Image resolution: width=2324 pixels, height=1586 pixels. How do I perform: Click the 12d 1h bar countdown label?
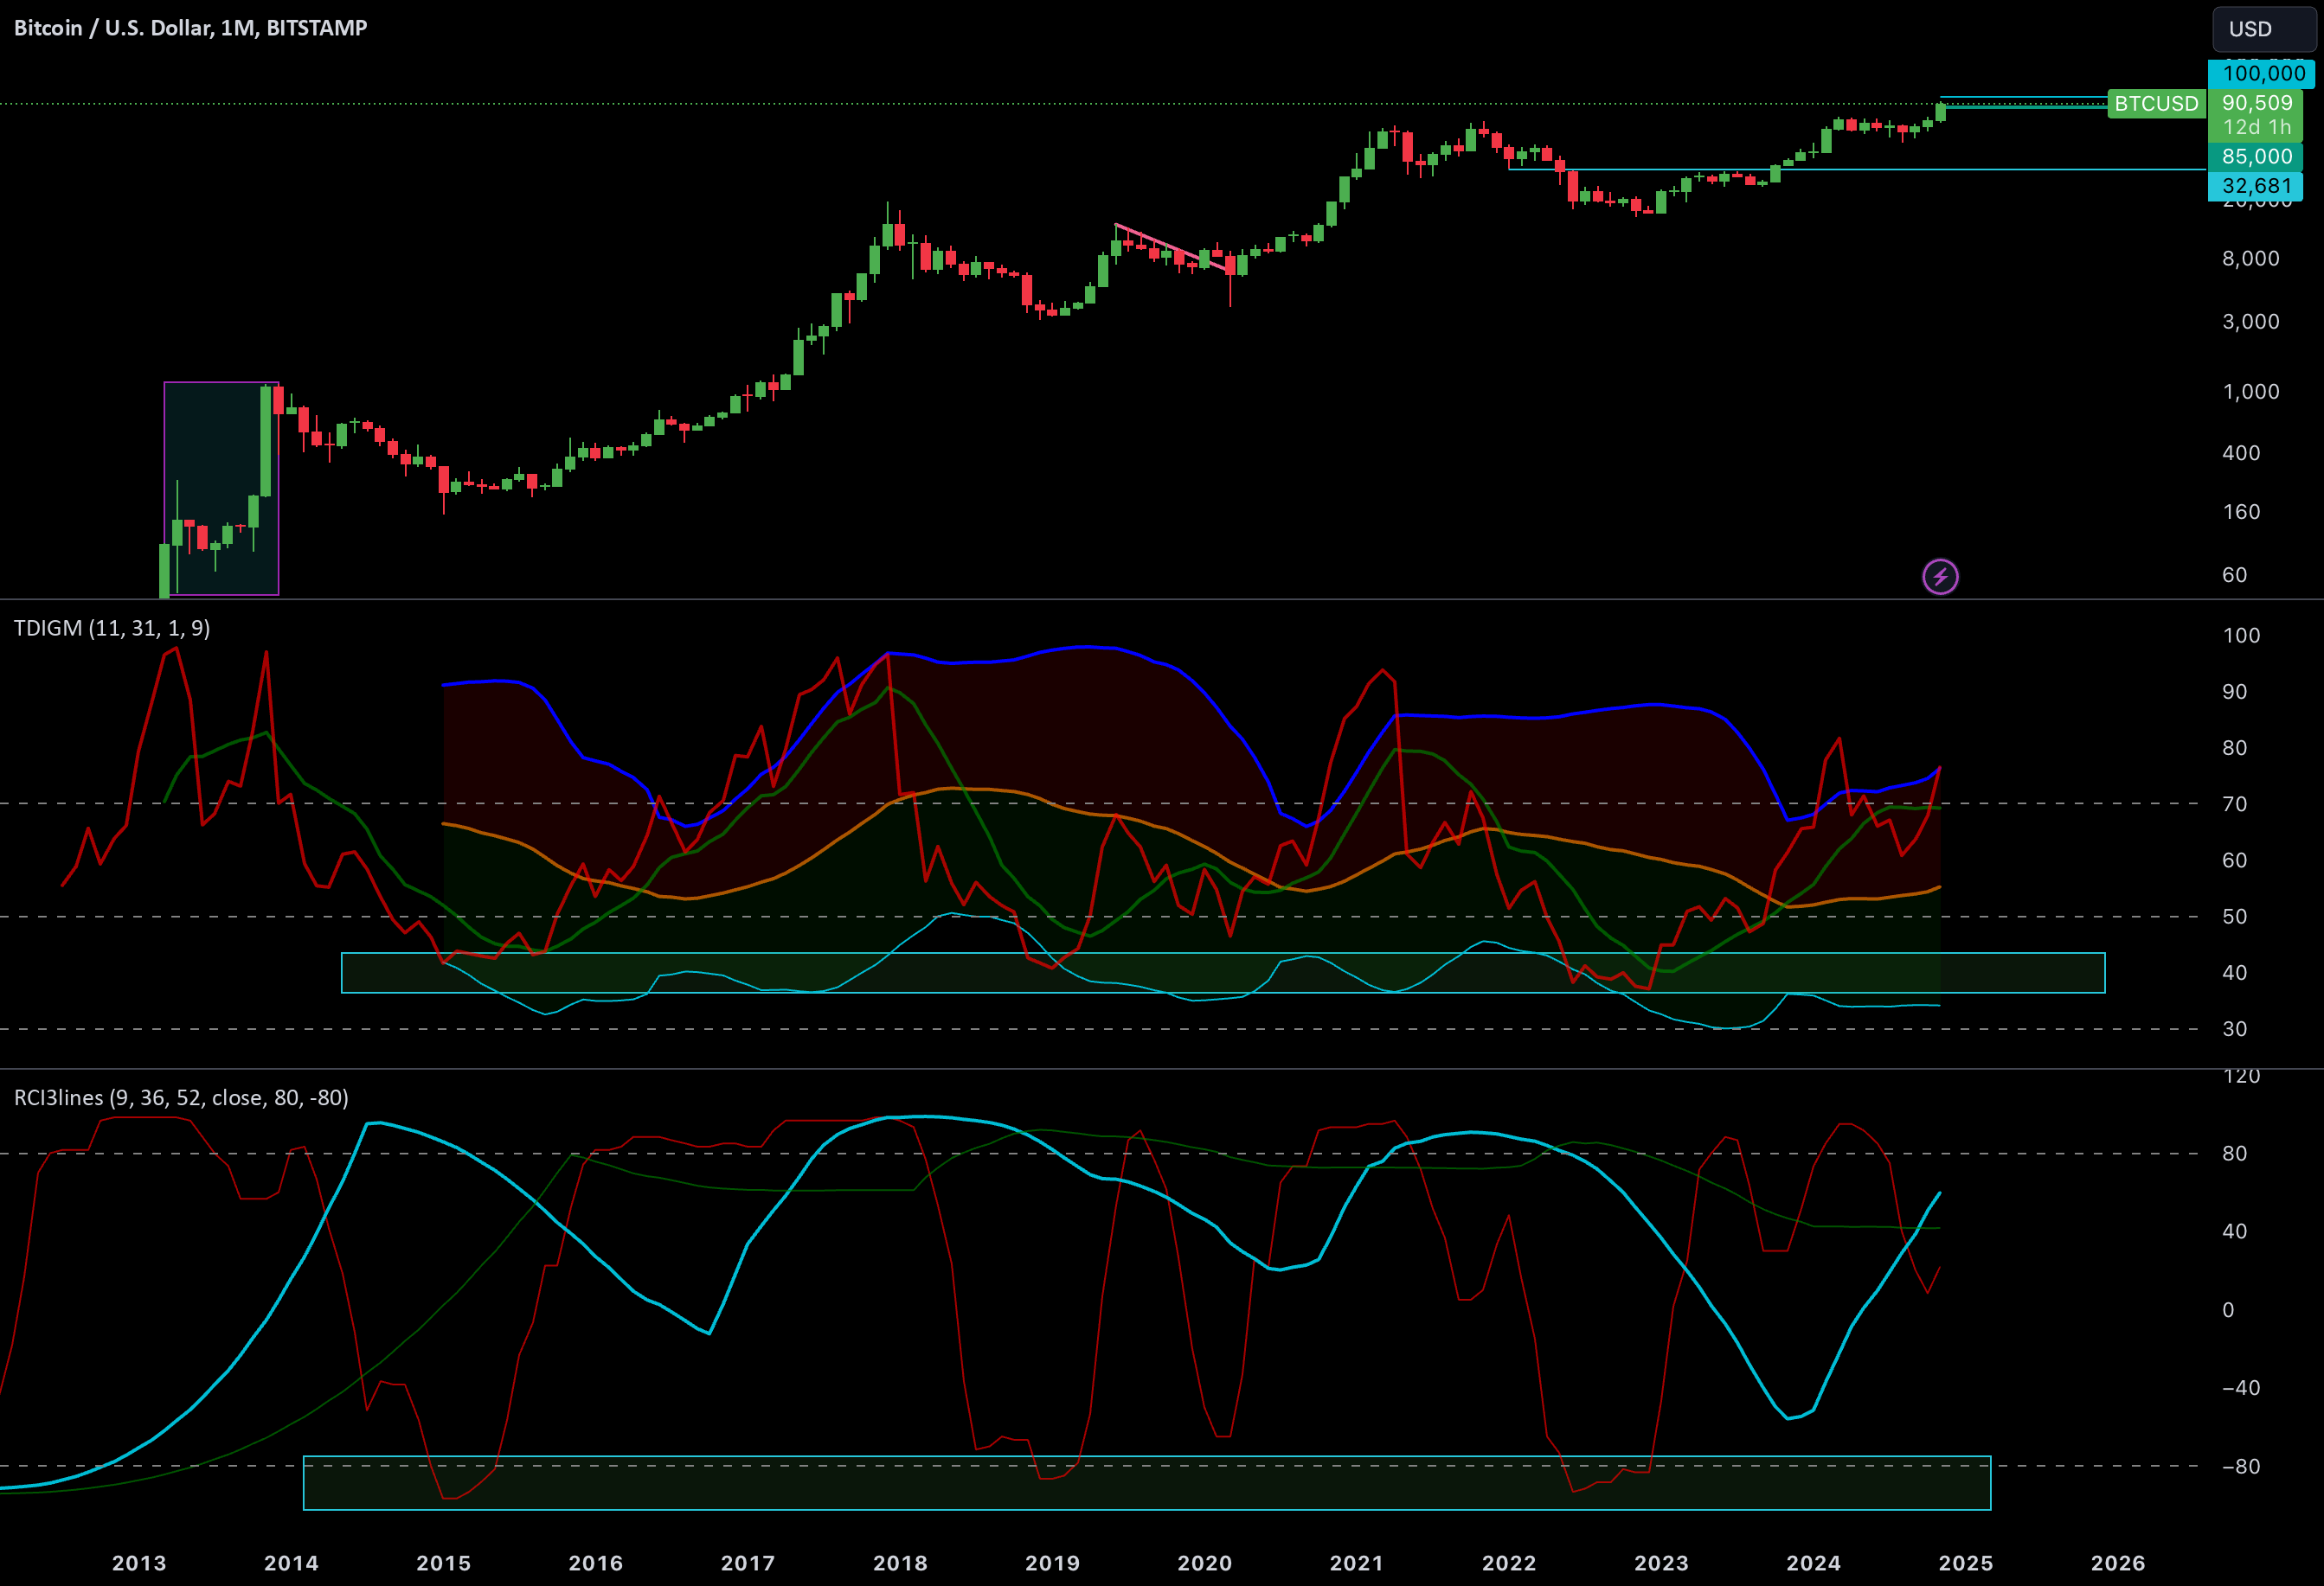(2257, 128)
